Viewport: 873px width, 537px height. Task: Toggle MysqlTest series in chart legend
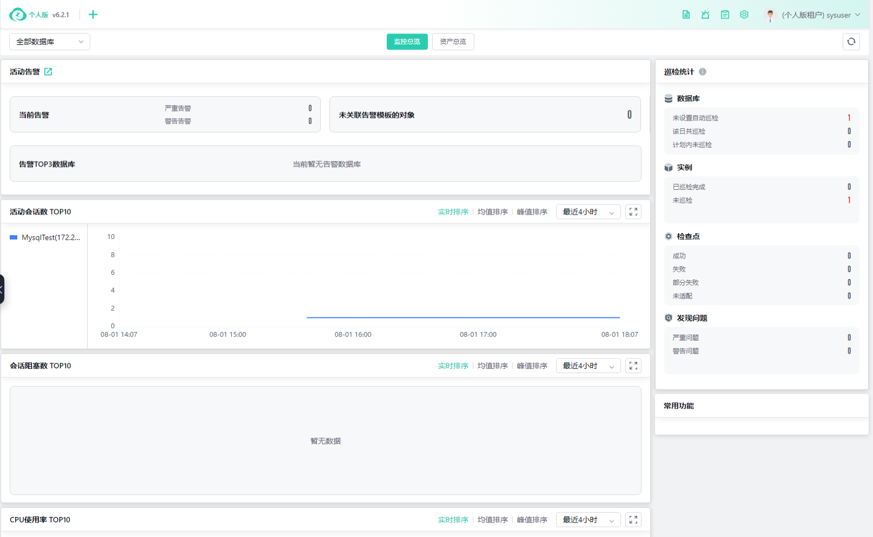pyautogui.click(x=45, y=237)
